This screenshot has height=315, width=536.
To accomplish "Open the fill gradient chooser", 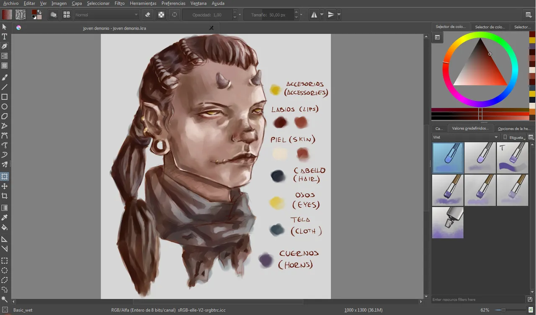I will [7, 15].
